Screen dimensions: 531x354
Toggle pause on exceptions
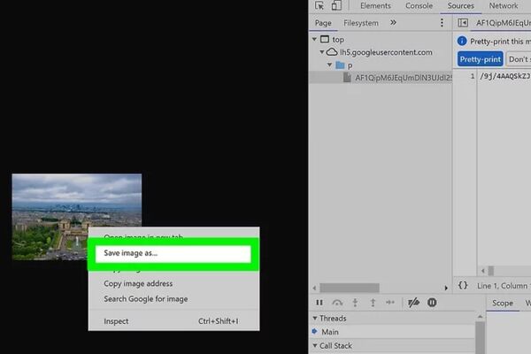point(432,302)
